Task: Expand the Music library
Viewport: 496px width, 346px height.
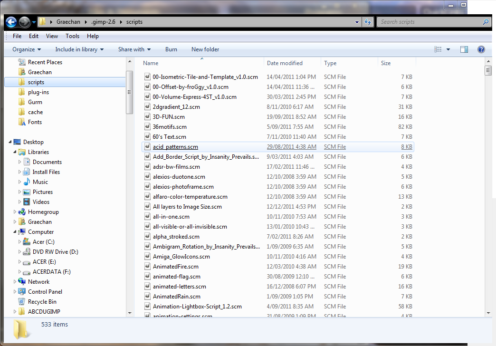Action: [x=19, y=182]
